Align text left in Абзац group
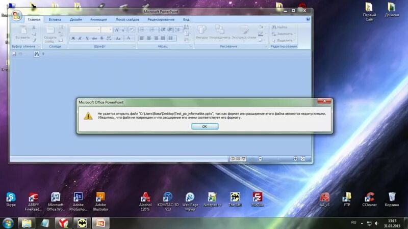Image resolution: width=408 pixels, height=229 pixels. [x=142, y=38]
